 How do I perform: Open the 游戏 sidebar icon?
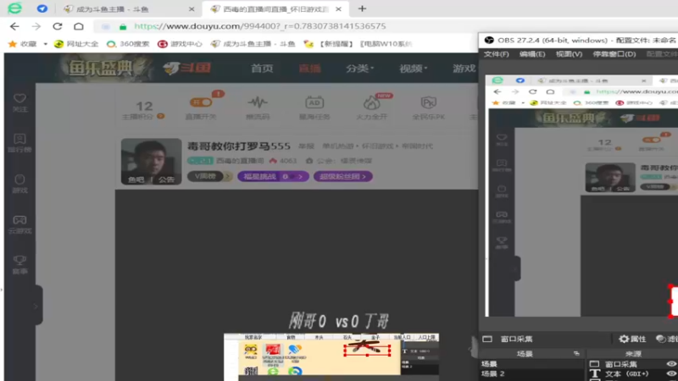(x=19, y=179)
